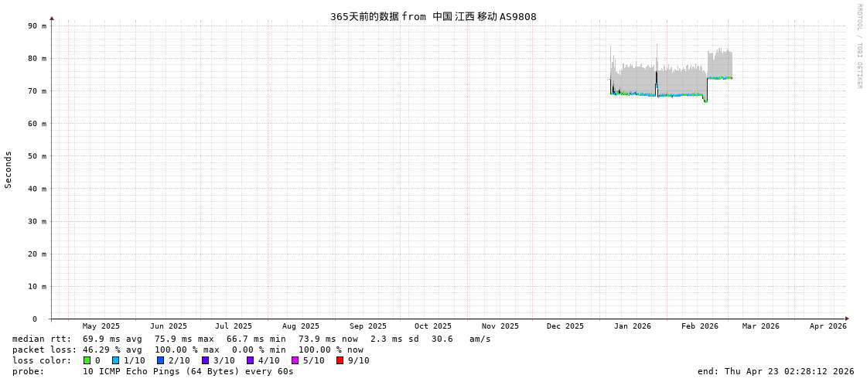Click the Feb 2026 x-axis label
Image resolution: width=867 pixels, height=382 pixels.
click(x=699, y=326)
